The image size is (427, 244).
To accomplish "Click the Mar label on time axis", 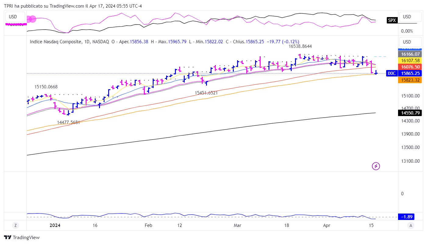I will tap(237, 225).
